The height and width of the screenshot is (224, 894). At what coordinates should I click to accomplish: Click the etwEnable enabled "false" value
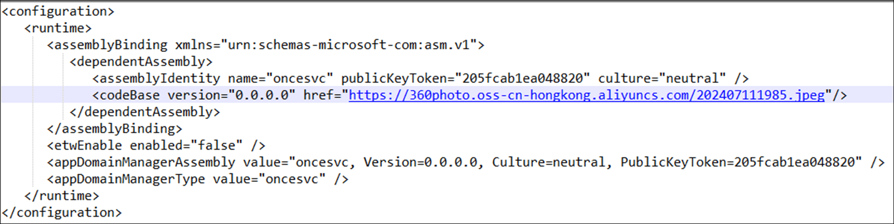pos(217,146)
